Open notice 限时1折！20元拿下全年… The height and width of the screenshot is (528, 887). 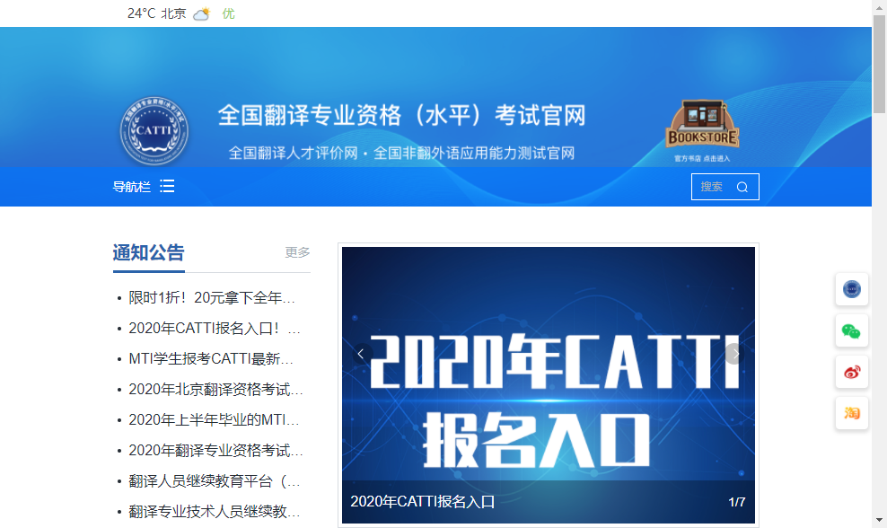[x=212, y=297]
